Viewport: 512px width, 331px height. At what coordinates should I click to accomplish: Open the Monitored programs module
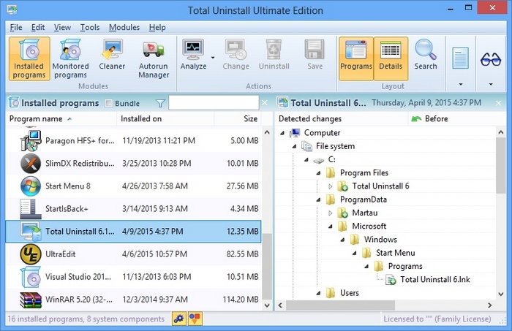pos(70,58)
